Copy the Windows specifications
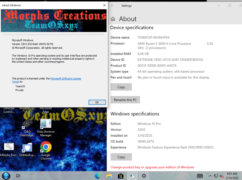 tap(121, 157)
